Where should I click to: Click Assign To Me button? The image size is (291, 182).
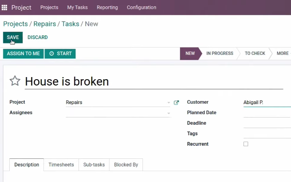23,54
